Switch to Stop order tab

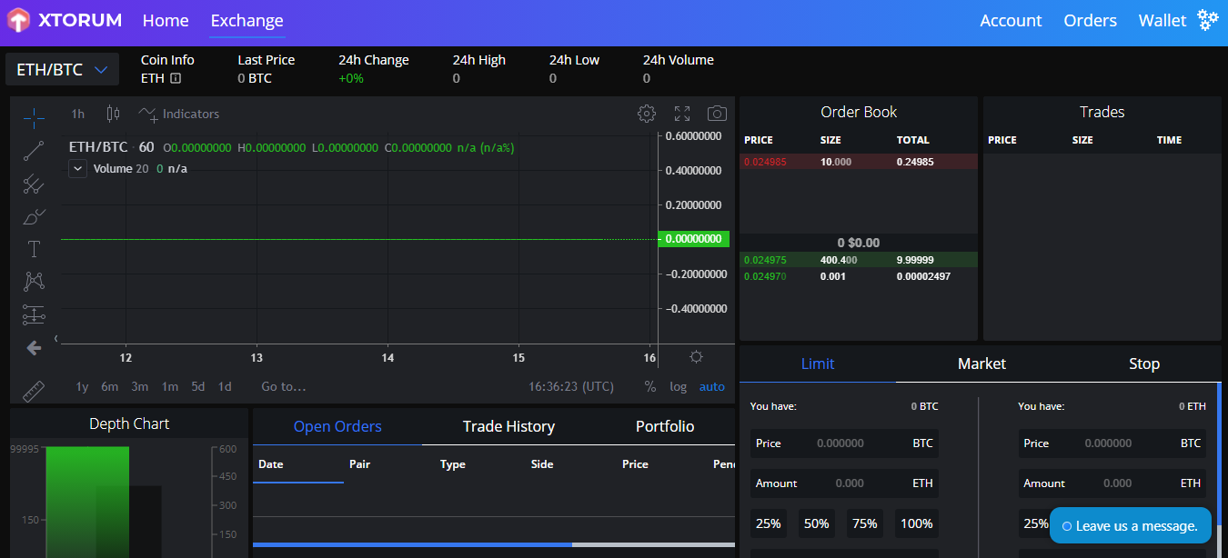coord(1143,364)
